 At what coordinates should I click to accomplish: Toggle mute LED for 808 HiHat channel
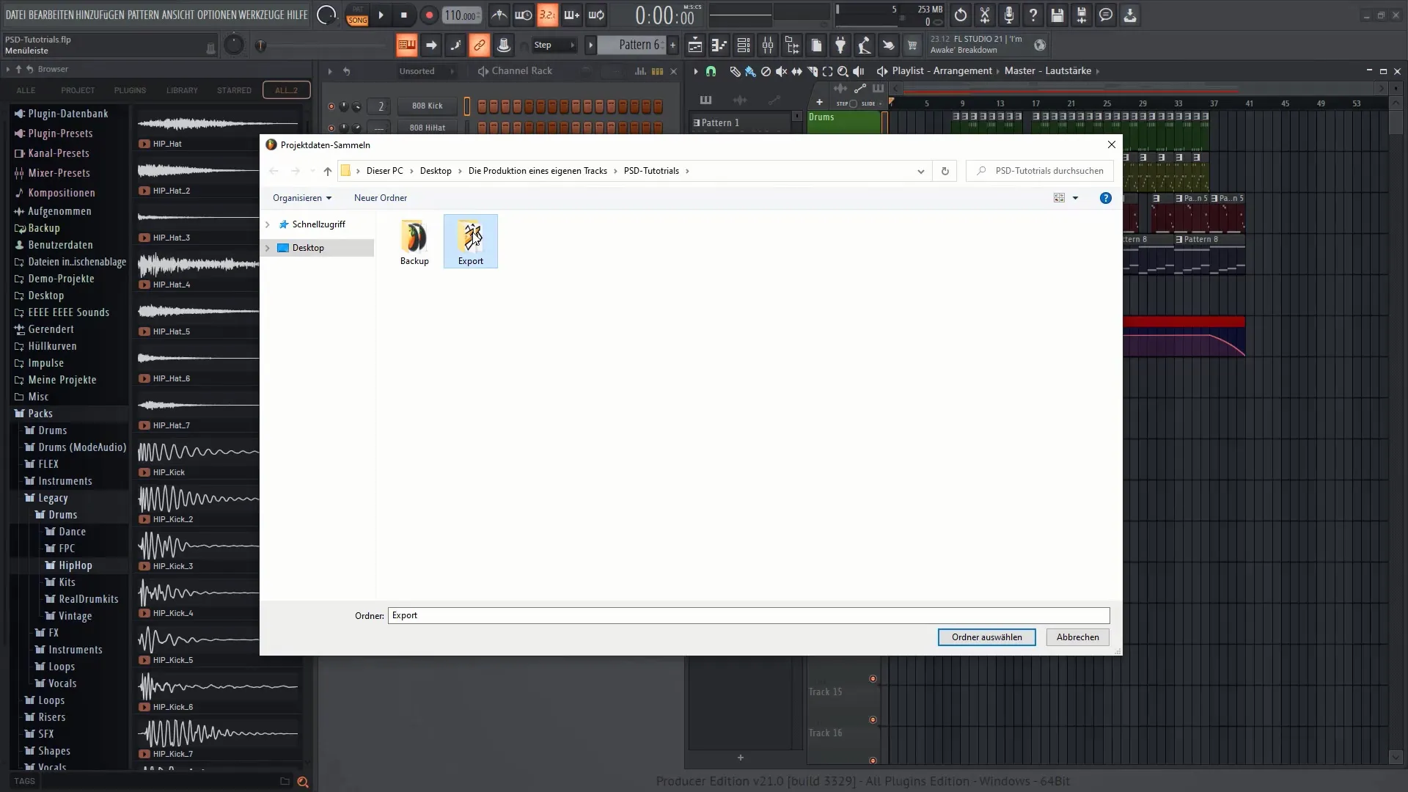331,128
